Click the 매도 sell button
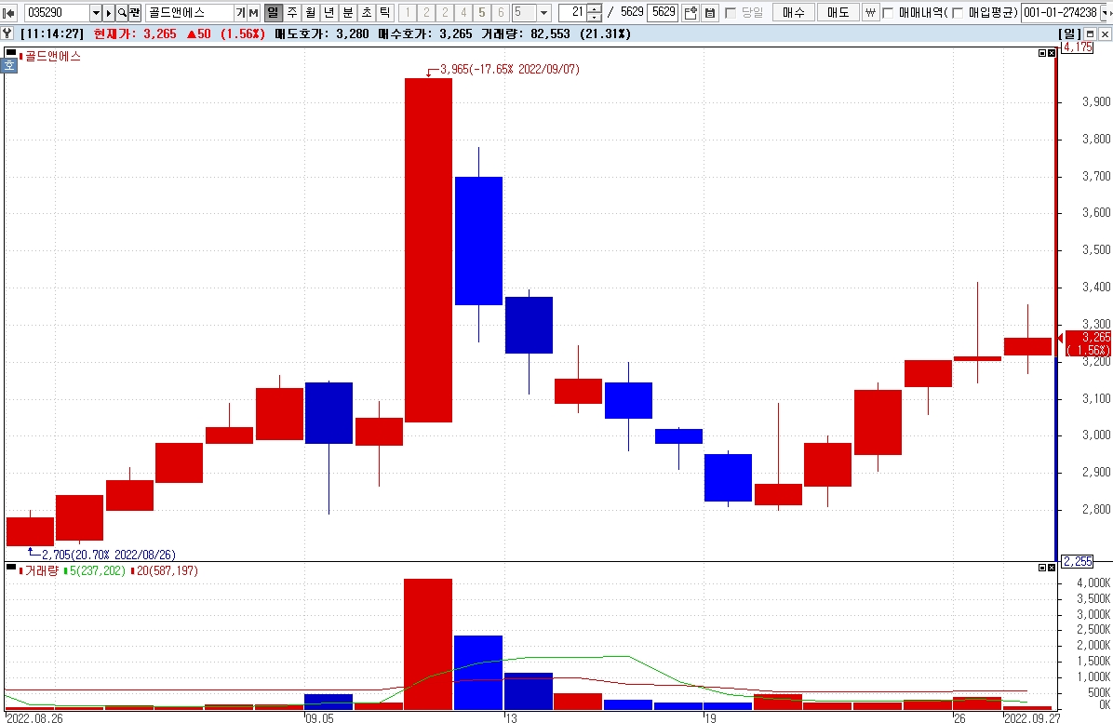 pos(838,13)
